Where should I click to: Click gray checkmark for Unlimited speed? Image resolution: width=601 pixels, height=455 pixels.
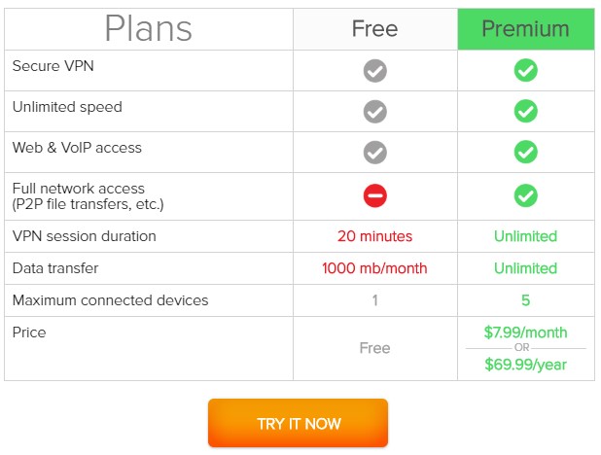374,112
